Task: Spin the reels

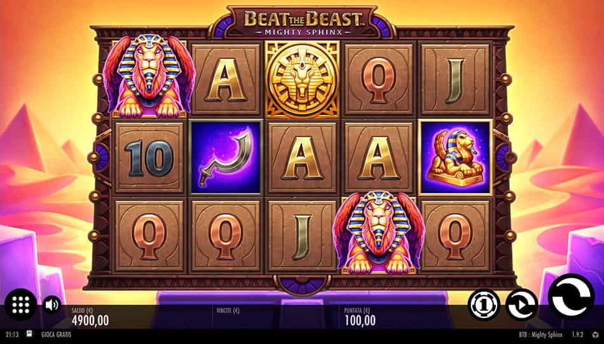Action: (x=572, y=296)
